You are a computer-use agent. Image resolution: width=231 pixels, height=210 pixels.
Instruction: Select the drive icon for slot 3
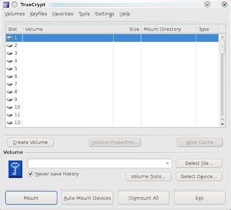click(9, 53)
